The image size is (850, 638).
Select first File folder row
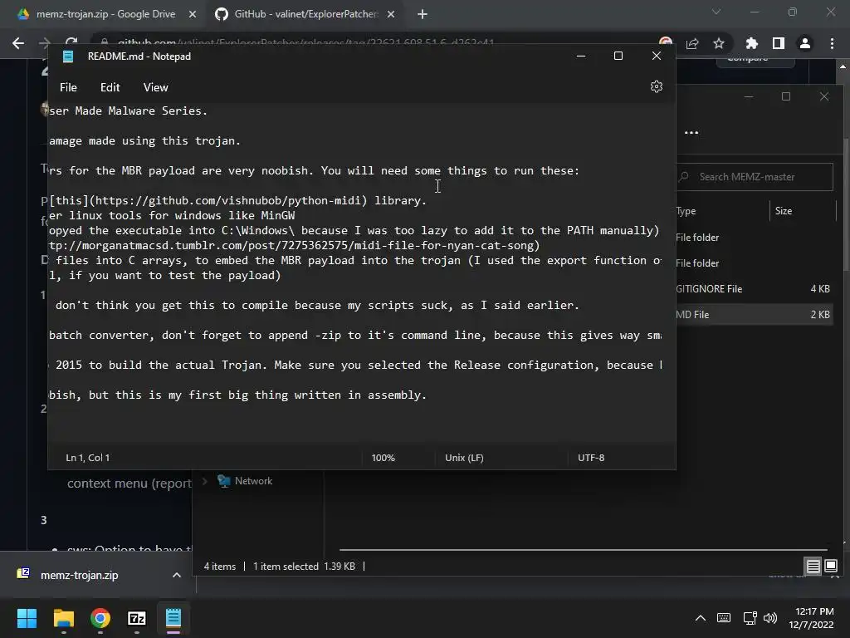click(754, 237)
